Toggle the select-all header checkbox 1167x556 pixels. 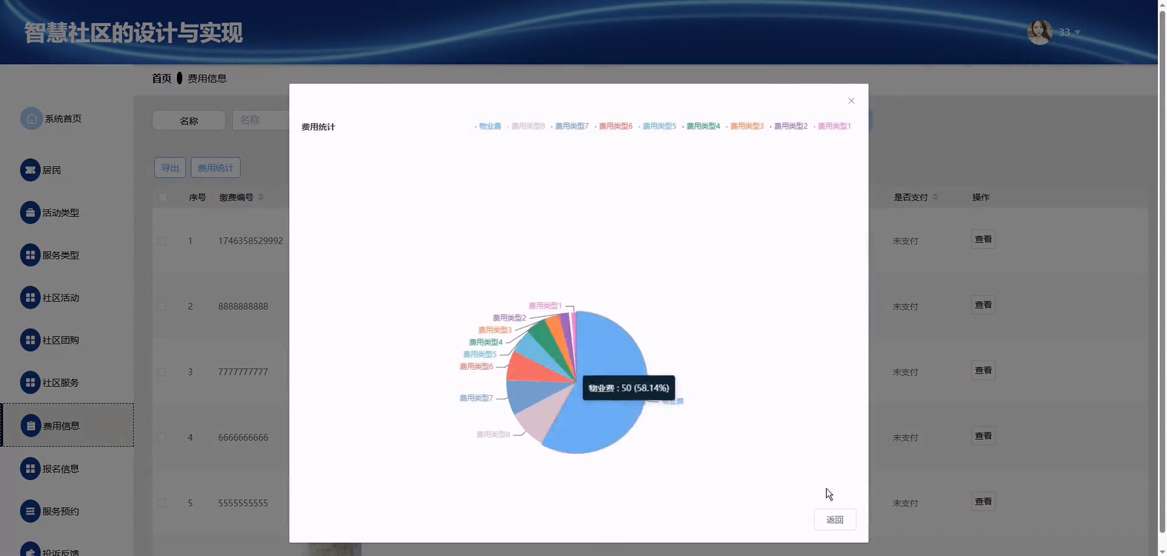163,197
